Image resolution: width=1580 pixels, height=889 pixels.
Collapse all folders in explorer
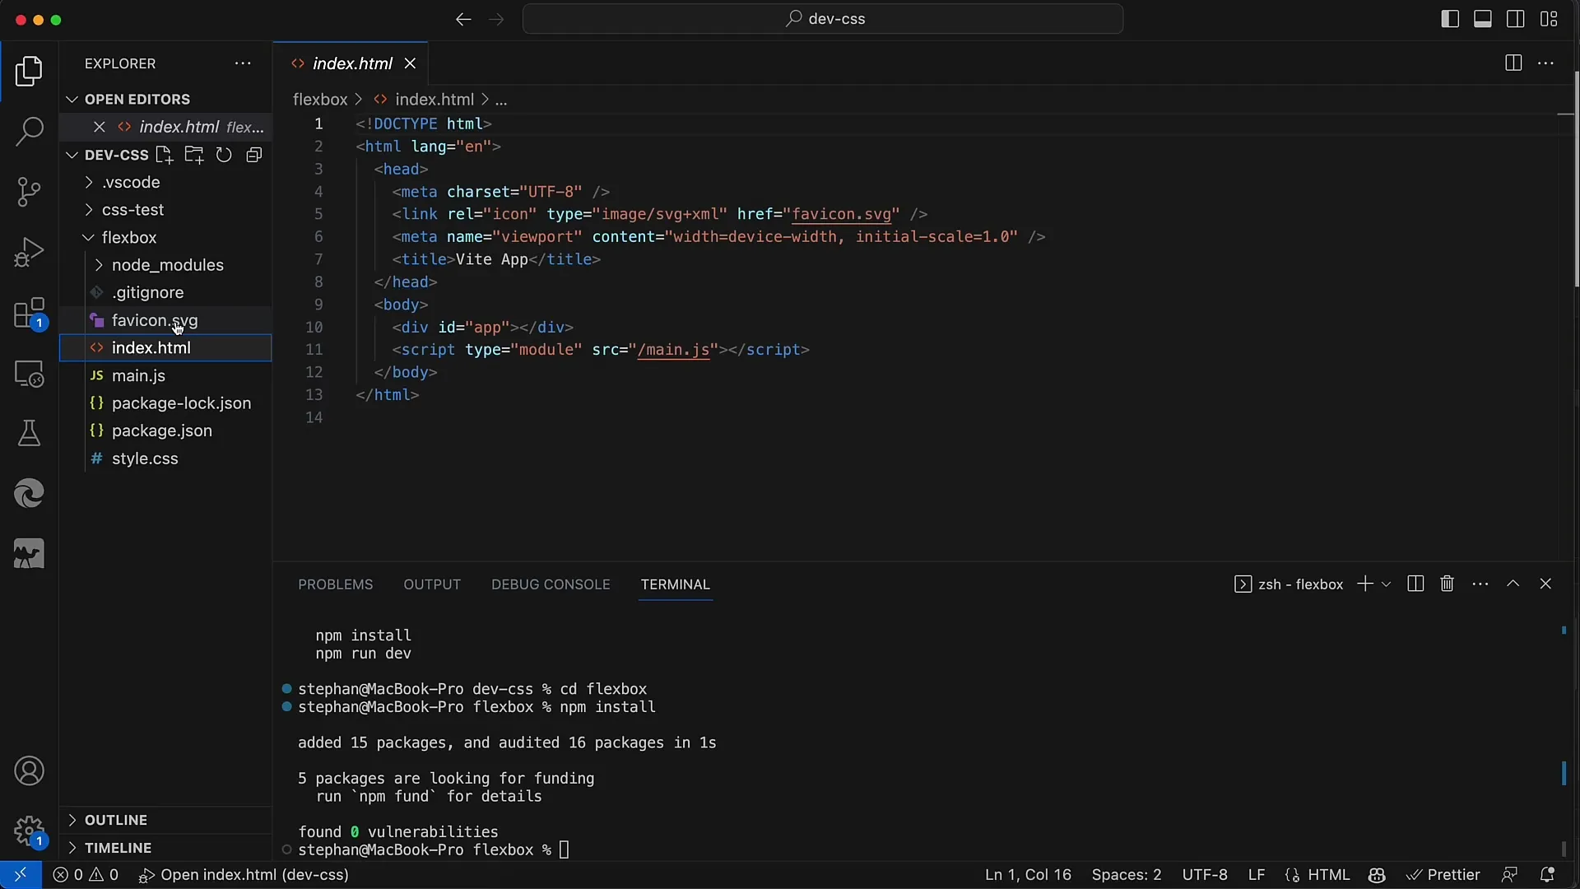254,155
